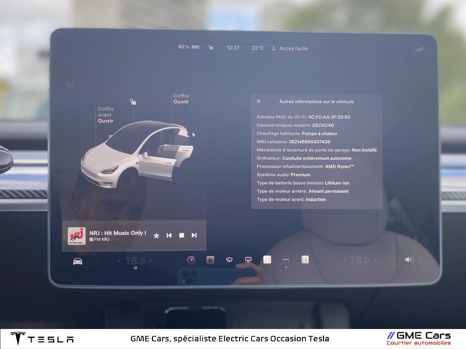Decrease the passenger temperature with left arrow
Viewport: 466px width, 349px height.
(344, 260)
